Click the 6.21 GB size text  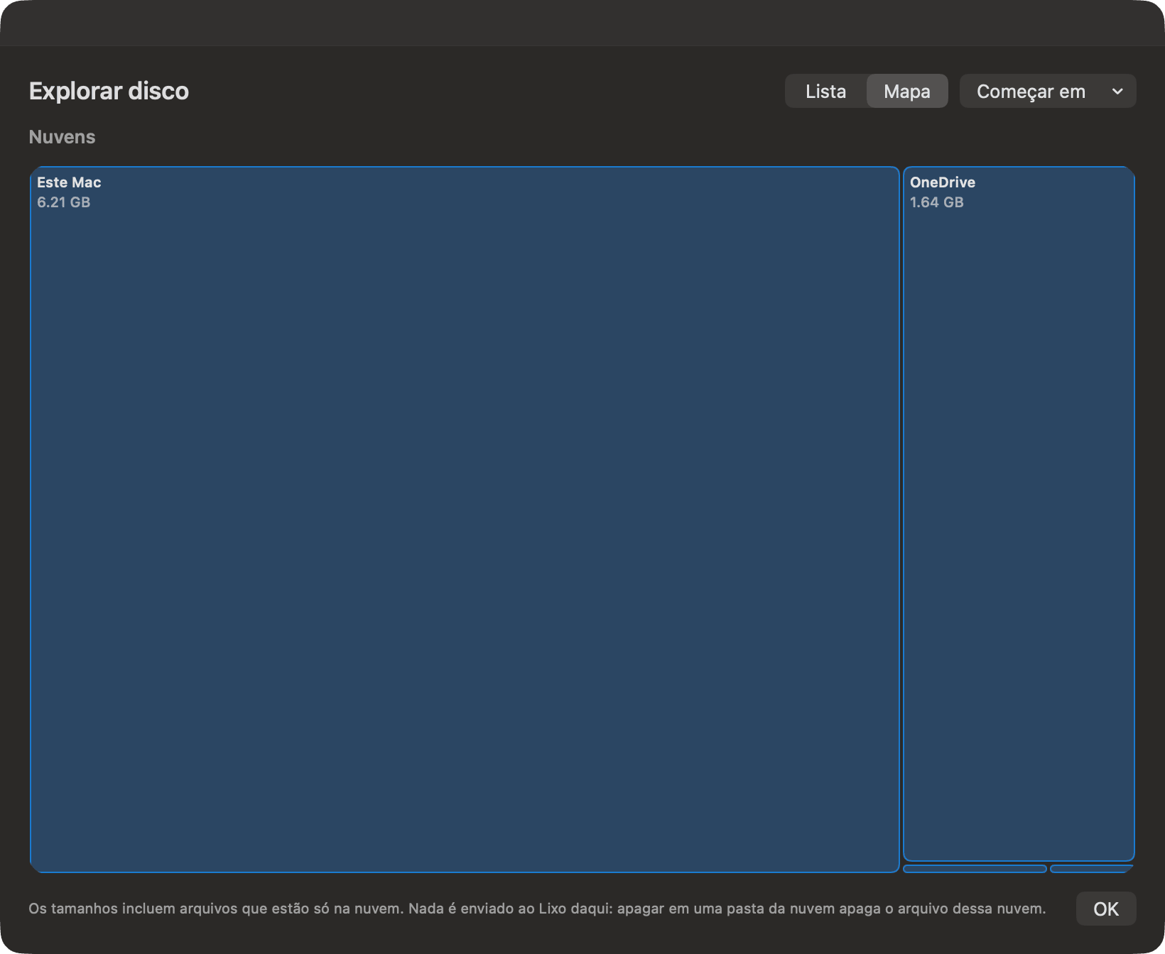tap(64, 202)
